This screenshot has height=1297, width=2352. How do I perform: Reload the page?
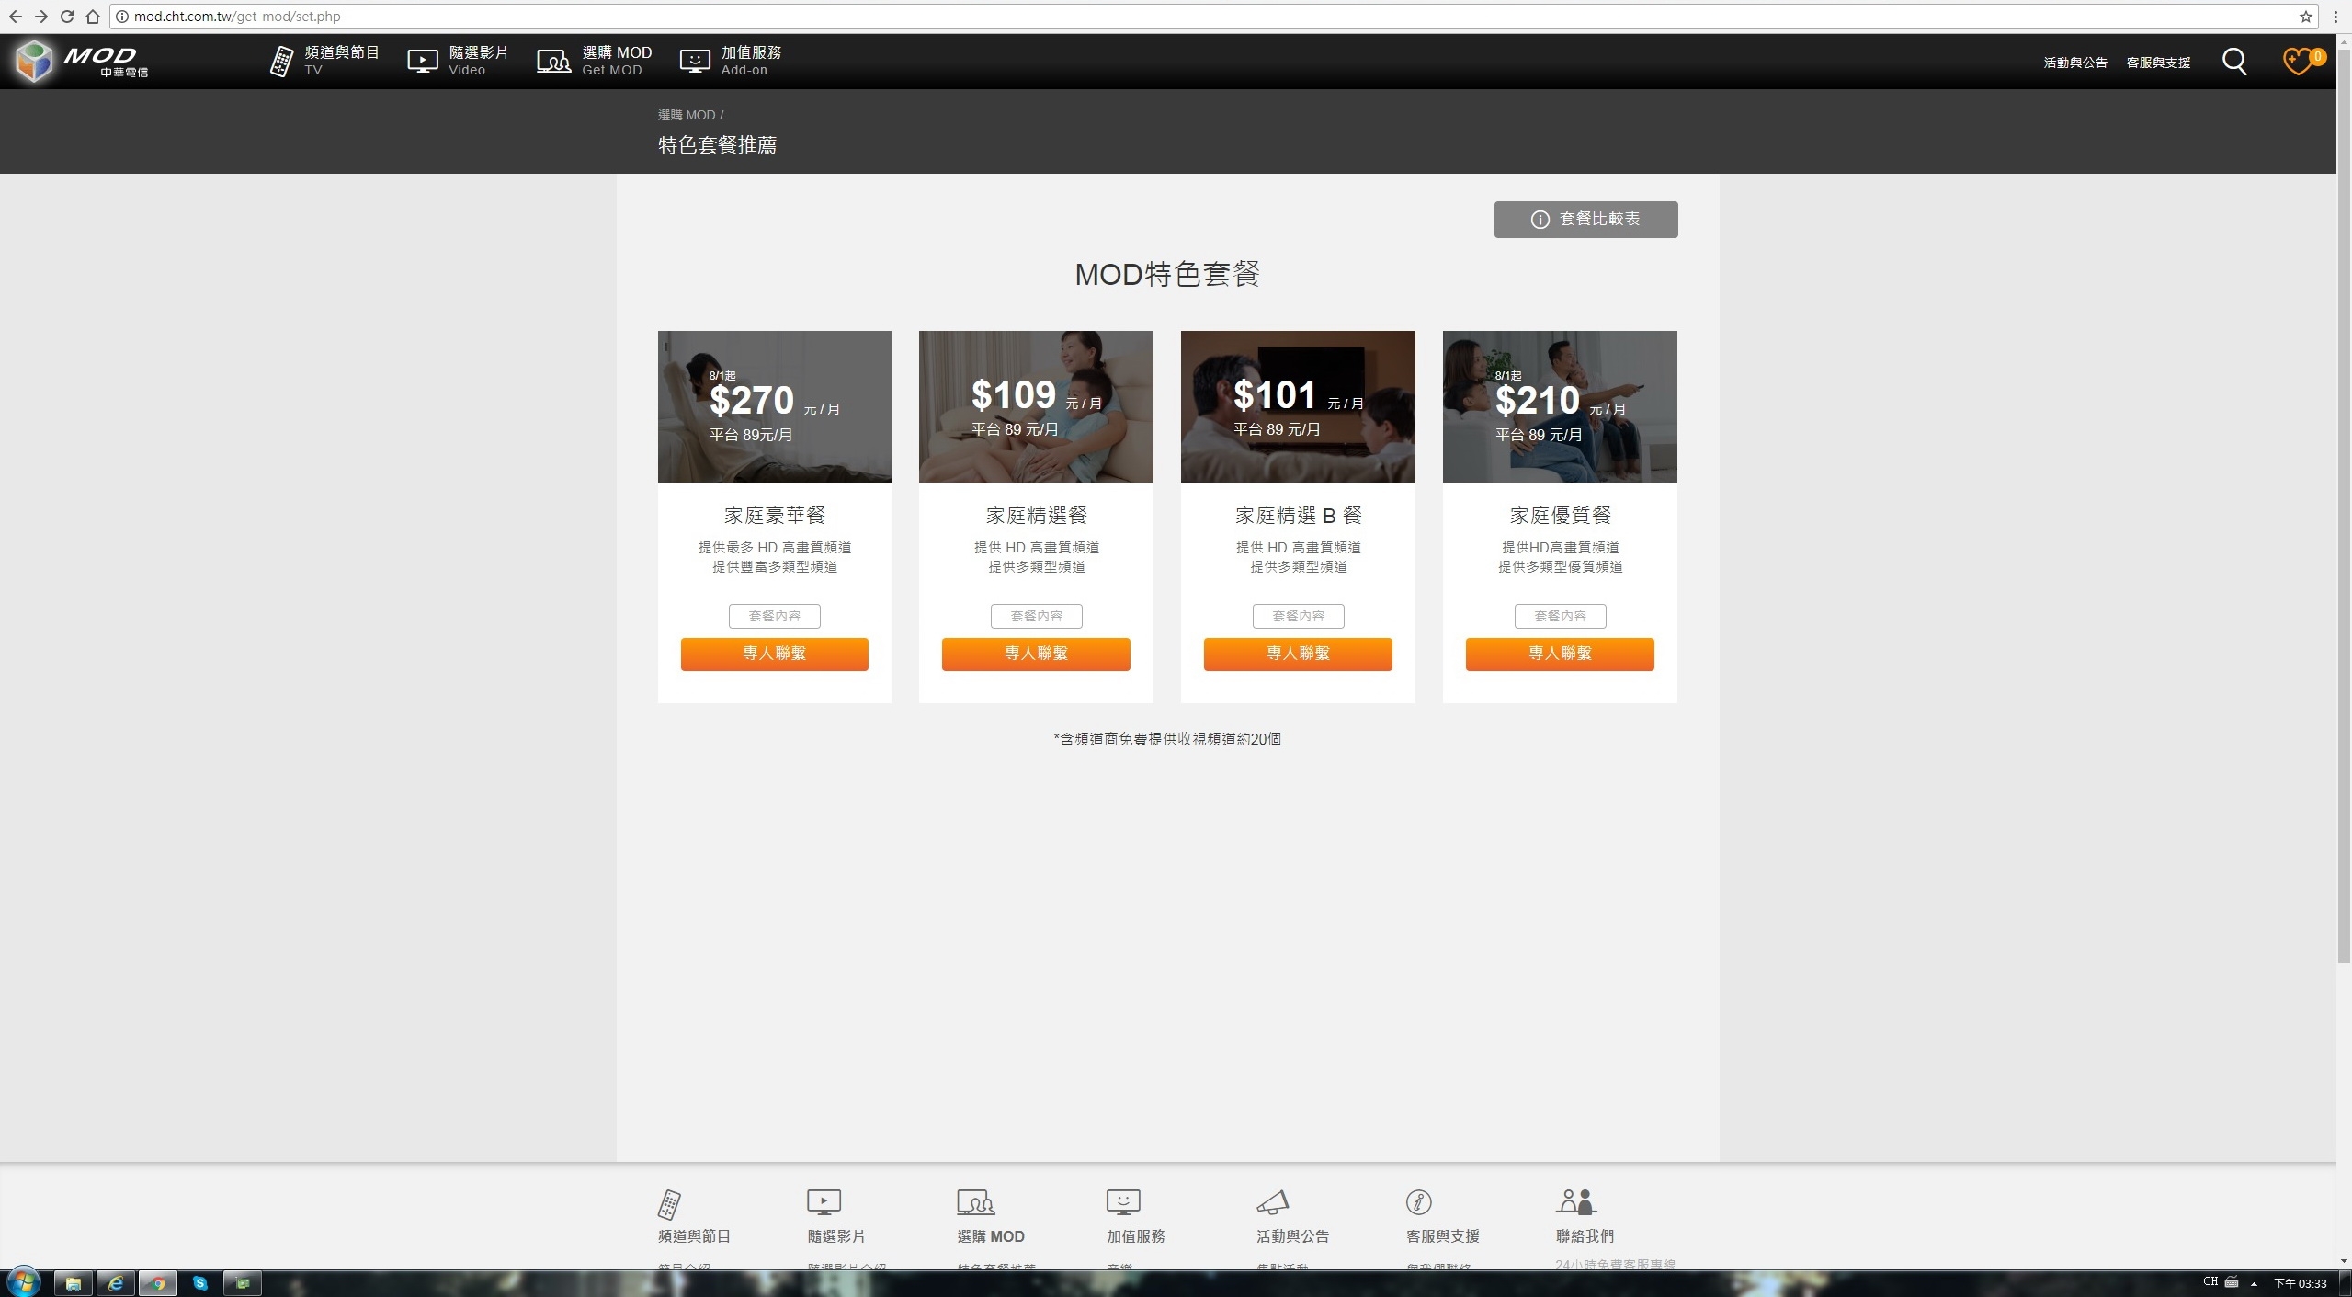[x=66, y=17]
